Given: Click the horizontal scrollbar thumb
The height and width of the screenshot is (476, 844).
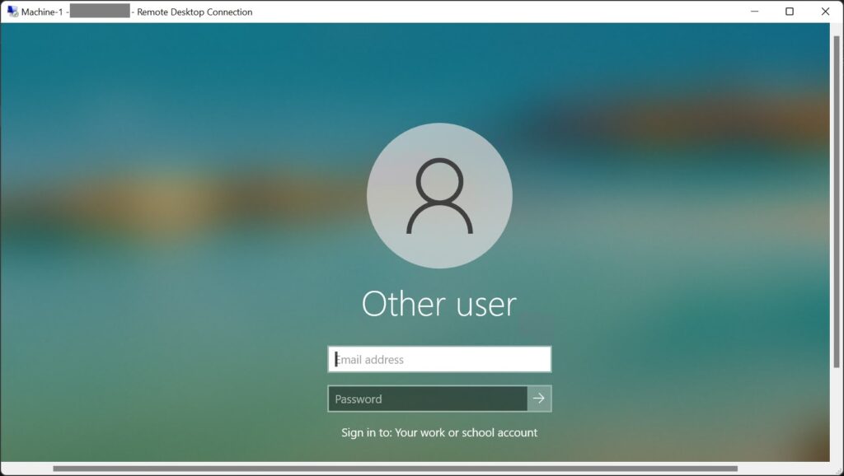Looking at the screenshot, I should click(x=396, y=469).
